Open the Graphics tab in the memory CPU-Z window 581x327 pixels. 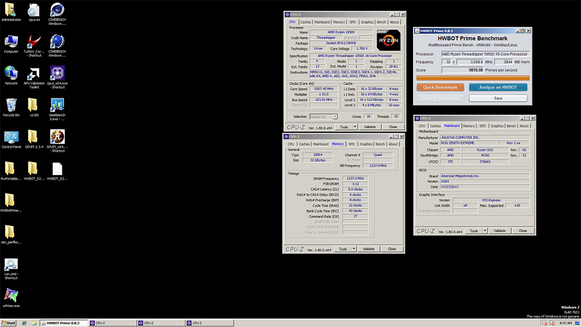click(x=366, y=144)
